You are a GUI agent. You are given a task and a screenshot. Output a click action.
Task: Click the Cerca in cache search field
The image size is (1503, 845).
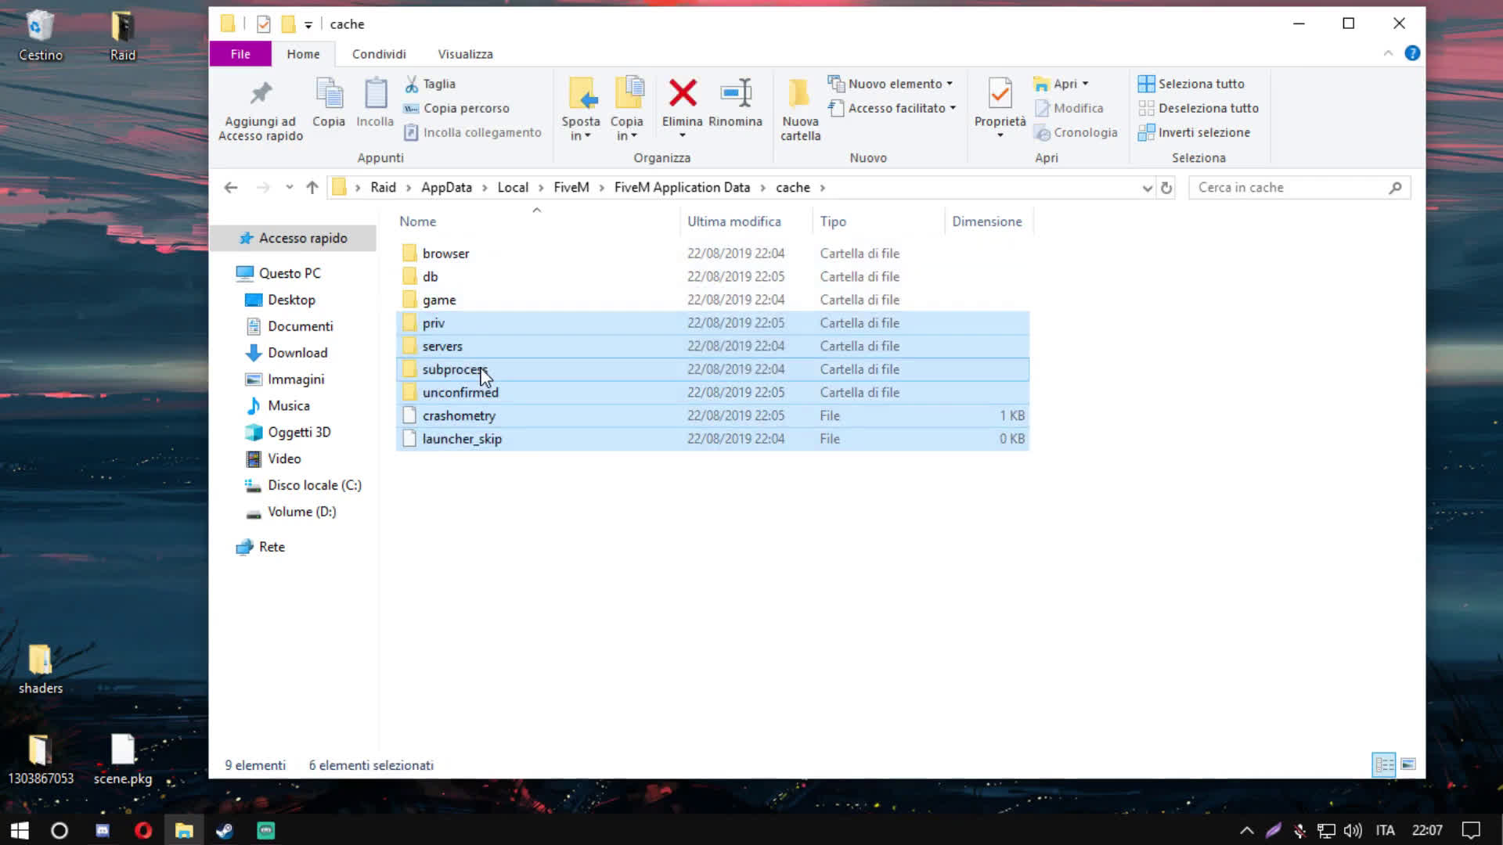1292,188
